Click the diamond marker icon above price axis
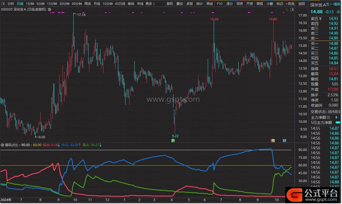This screenshot has height=204, width=342. tap(287, 9)
